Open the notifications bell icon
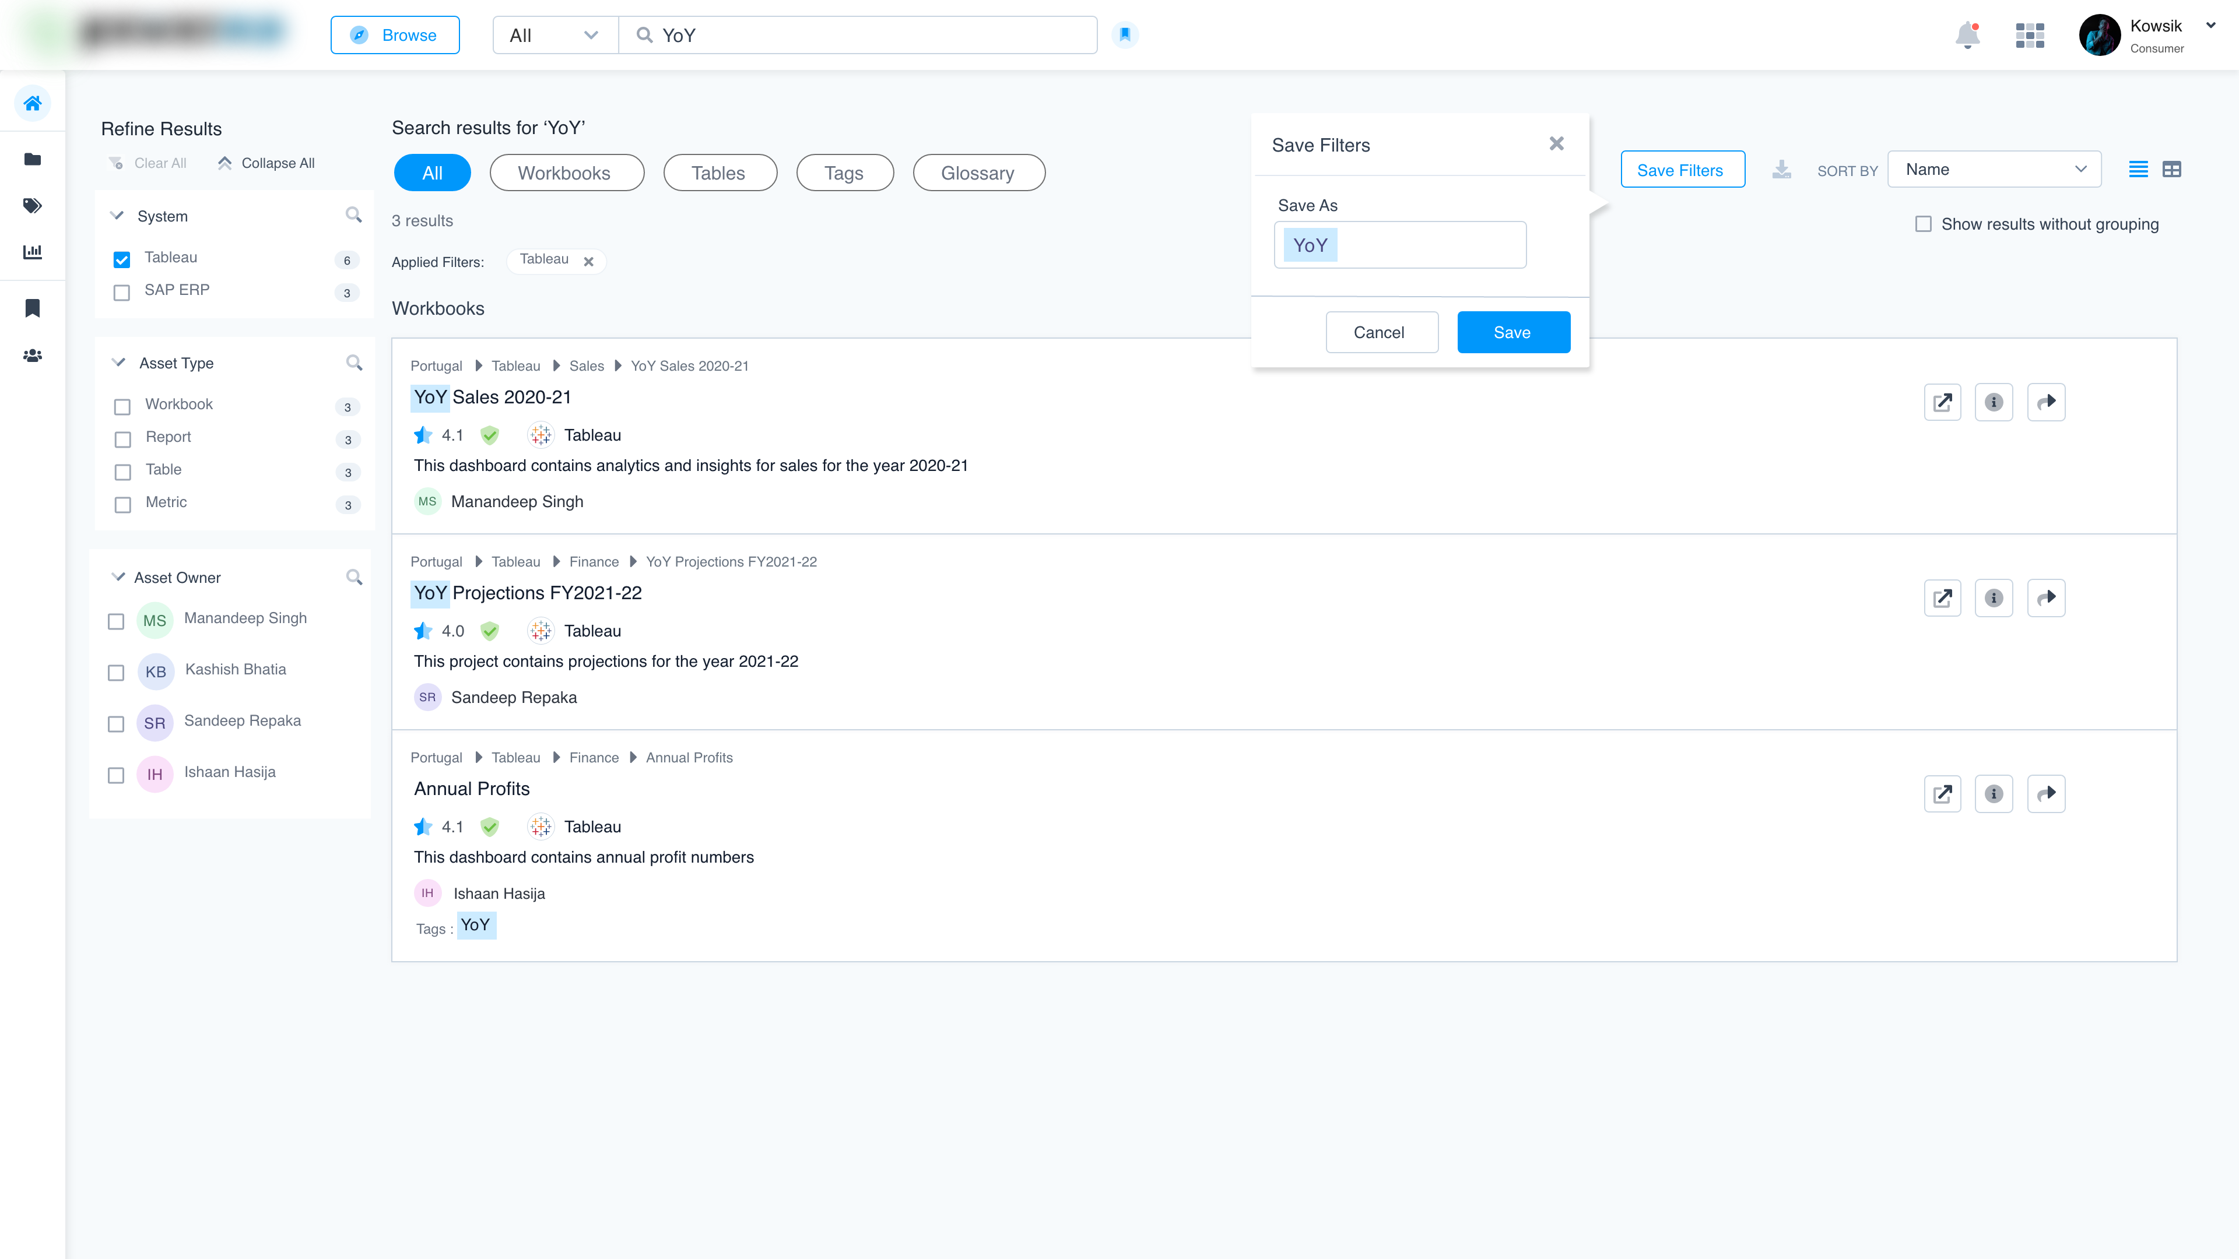 pyautogui.click(x=1967, y=36)
